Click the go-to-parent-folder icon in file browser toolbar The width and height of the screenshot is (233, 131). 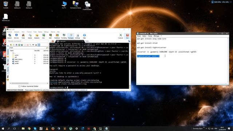[x=11, y=45]
